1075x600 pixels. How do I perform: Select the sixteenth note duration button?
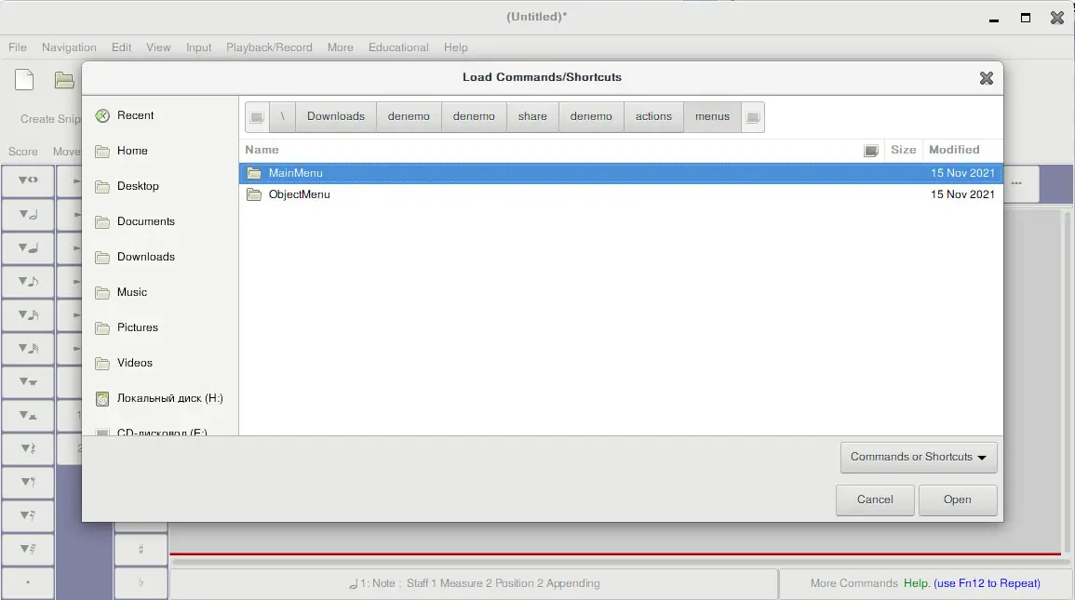coord(28,315)
